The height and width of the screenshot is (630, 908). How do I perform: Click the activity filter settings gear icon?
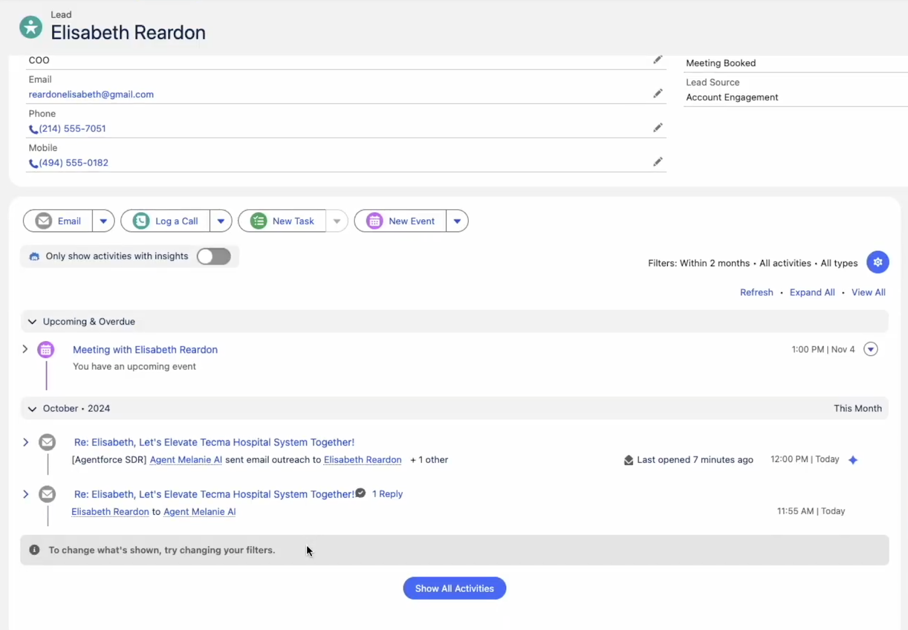click(877, 262)
